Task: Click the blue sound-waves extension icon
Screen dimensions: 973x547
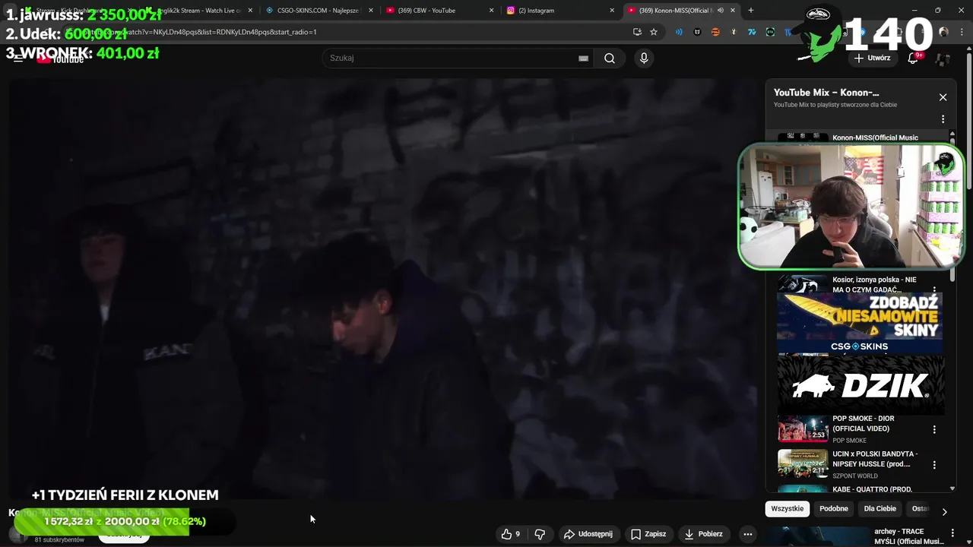Action: click(x=679, y=32)
